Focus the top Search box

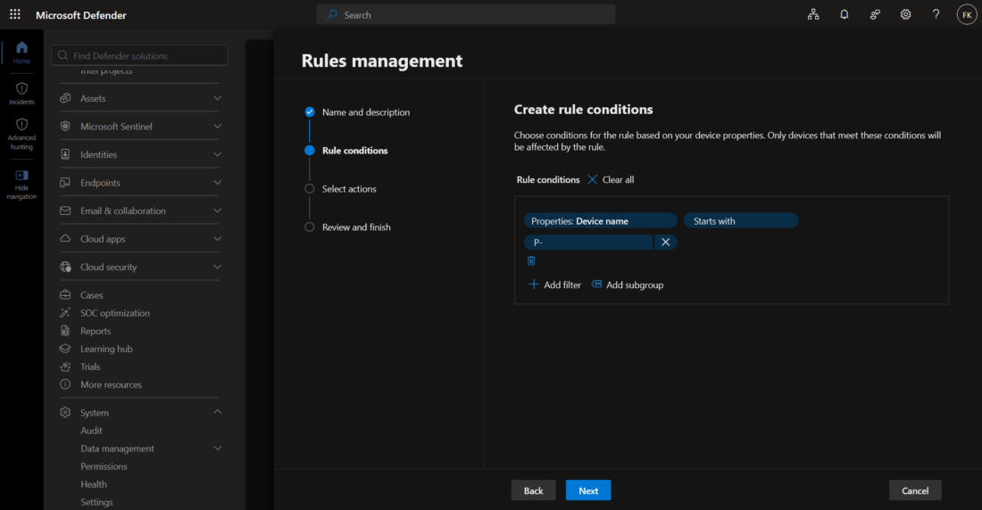click(465, 14)
